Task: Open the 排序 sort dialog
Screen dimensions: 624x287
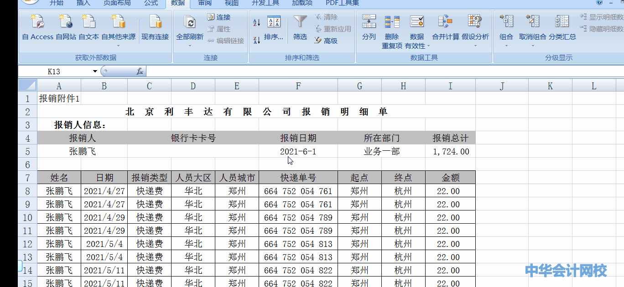Action: pyautogui.click(x=274, y=27)
